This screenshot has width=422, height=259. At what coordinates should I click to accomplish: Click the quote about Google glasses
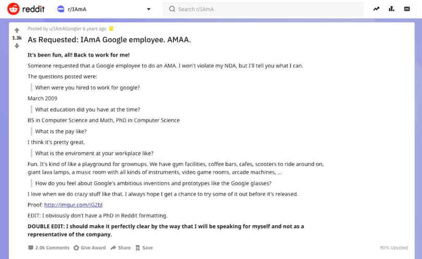(153, 183)
